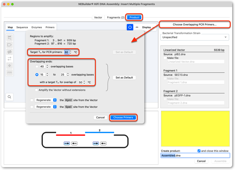Enable Amplify the Vector without extensions
This screenshot has height=170, width=235.
(37, 90)
